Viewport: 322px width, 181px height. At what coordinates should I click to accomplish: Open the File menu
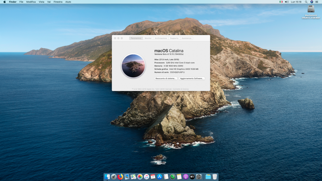click(21, 2)
